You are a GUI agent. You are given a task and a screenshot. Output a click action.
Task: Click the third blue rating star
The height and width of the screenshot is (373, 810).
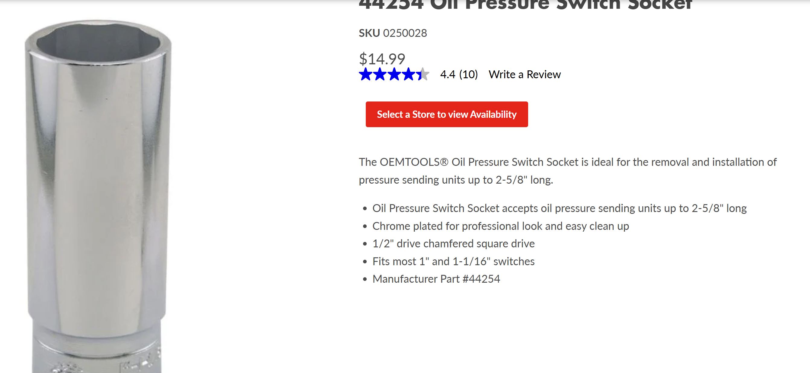click(x=394, y=74)
